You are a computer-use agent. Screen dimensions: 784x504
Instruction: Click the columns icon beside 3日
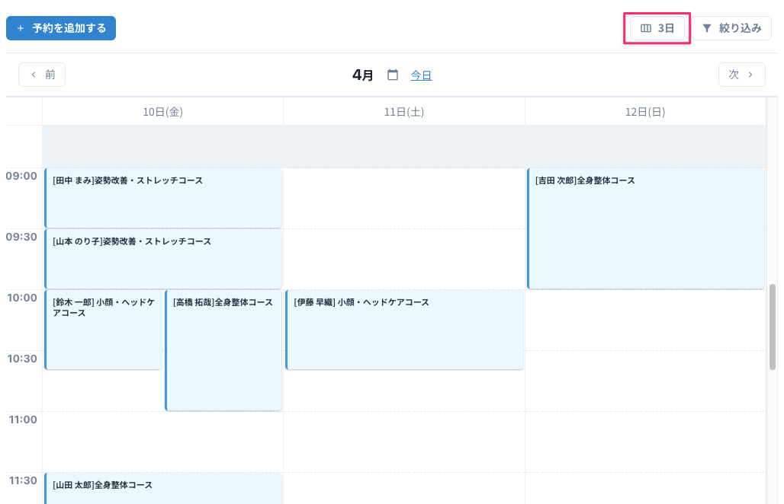[x=646, y=28]
